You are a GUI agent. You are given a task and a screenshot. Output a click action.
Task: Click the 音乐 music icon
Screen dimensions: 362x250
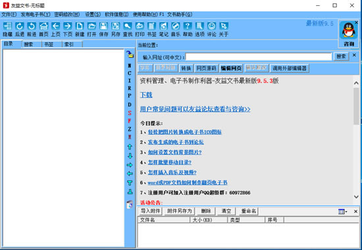click(176, 26)
